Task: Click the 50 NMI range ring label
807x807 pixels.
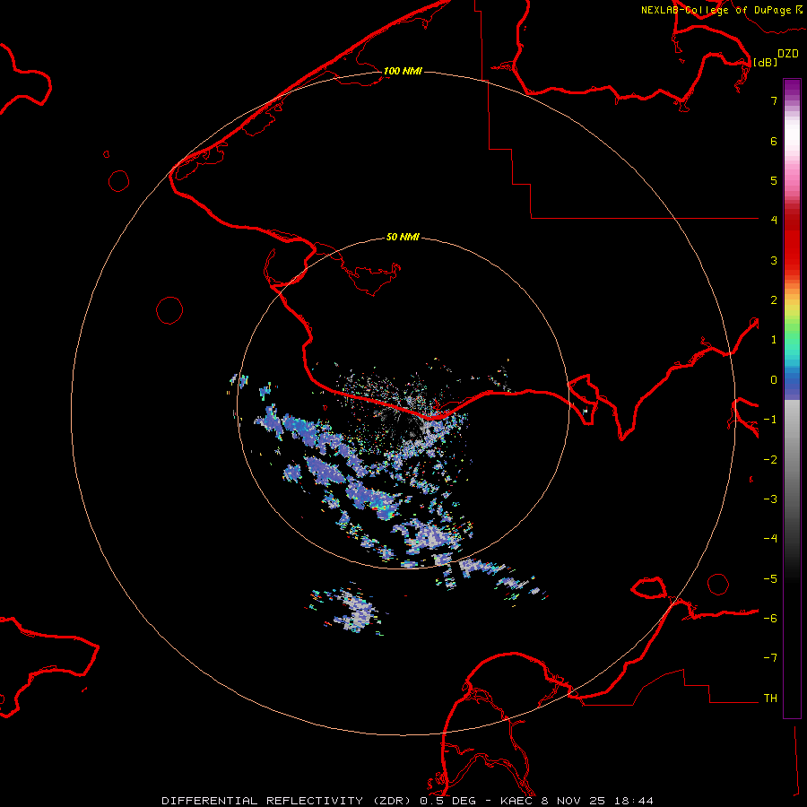Action: click(403, 238)
